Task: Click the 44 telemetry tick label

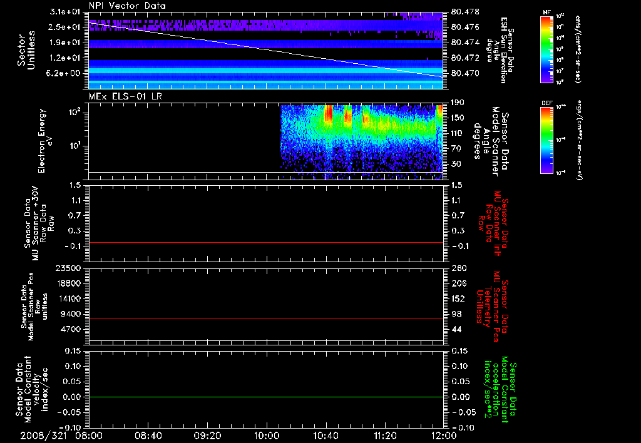Action: pyautogui.click(x=456, y=329)
